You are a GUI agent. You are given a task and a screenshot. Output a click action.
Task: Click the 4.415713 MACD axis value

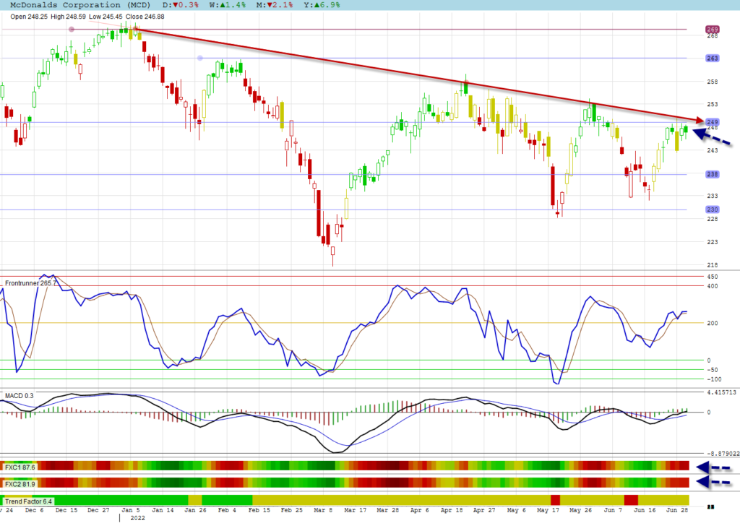click(x=721, y=392)
